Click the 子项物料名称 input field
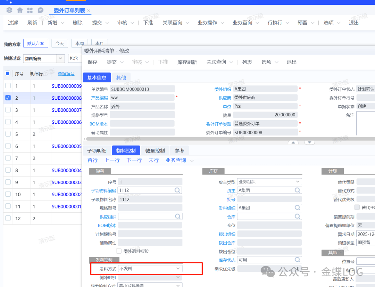Screen dimensions: 375x287 click(x=150, y=199)
